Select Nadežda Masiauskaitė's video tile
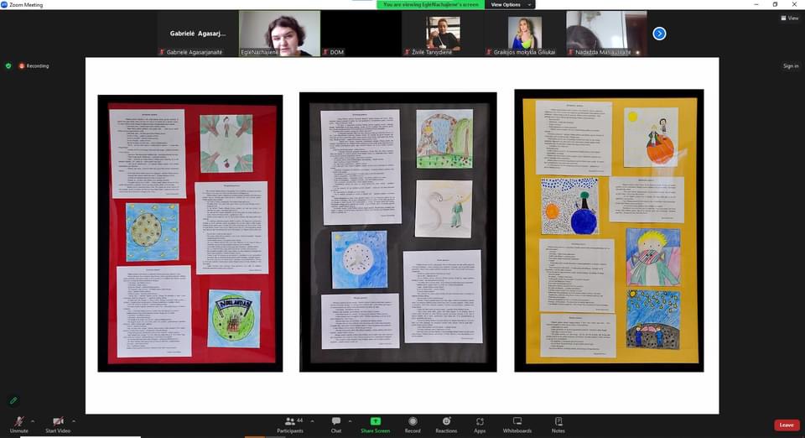The width and height of the screenshot is (805, 438). pos(606,34)
